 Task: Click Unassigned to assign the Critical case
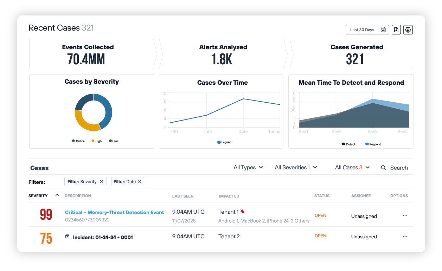364,216
